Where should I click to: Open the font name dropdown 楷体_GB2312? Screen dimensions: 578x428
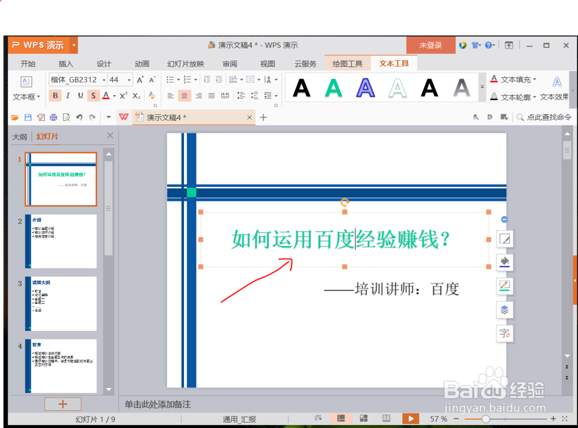point(103,80)
